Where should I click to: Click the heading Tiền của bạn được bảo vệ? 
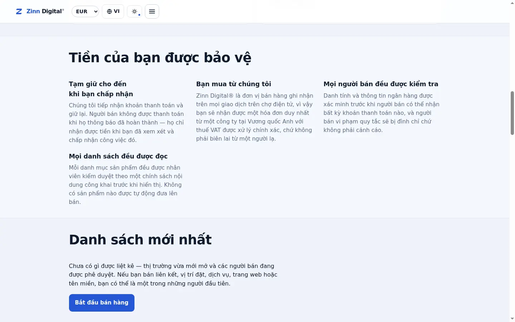point(160,58)
